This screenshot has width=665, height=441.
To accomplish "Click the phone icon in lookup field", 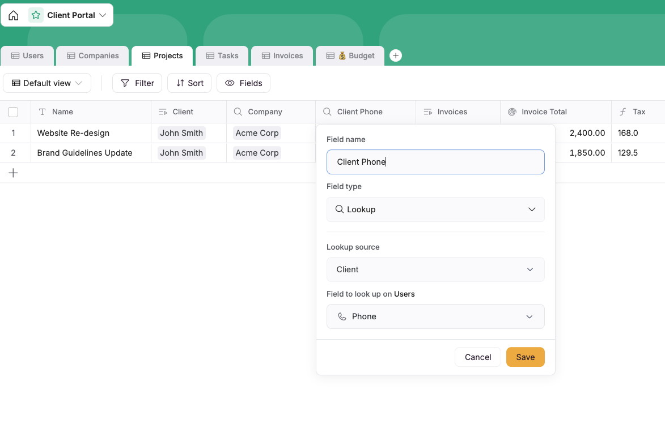I will pos(342,316).
